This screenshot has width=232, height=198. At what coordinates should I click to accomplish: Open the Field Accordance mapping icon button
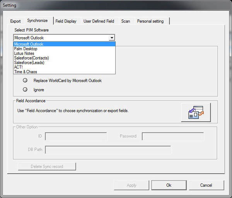point(196,112)
